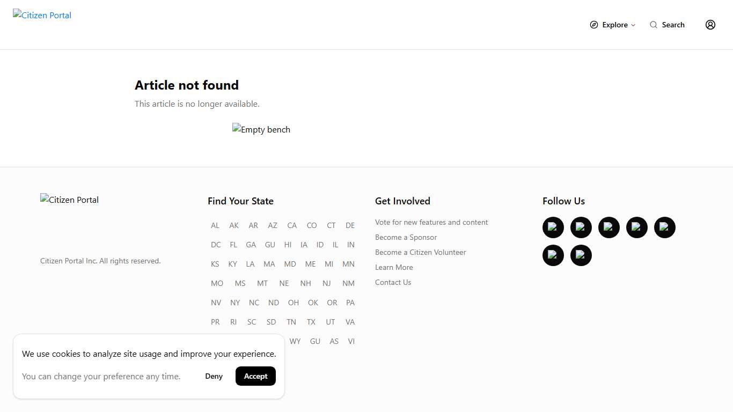Click the Citizen Portal header logo

click(42, 15)
